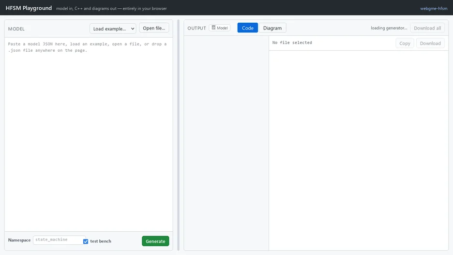Click the green Generate button
Viewport: 453px width, 255px height.
tap(155, 241)
